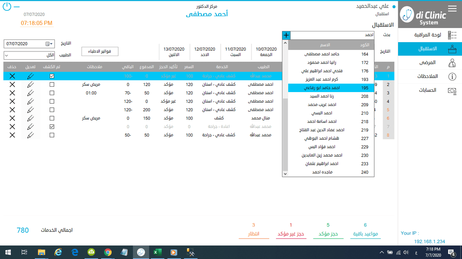Open Excel from the Windows taskbar
This screenshot has height=259, width=462.
[157, 252]
